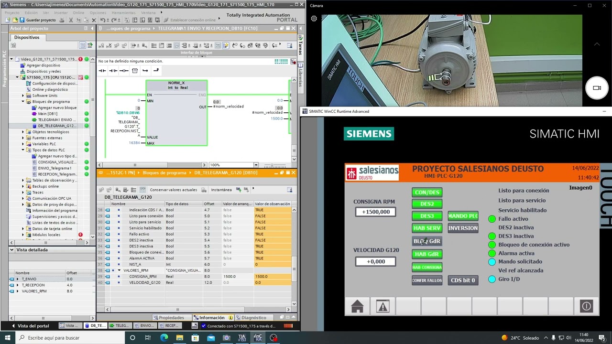This screenshot has height=344, width=612.
Task: Click the editor zoom slider
Action: point(275,165)
